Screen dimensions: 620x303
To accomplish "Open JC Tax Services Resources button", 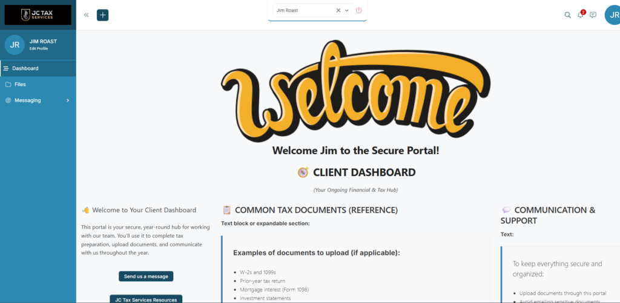I will [x=146, y=299].
